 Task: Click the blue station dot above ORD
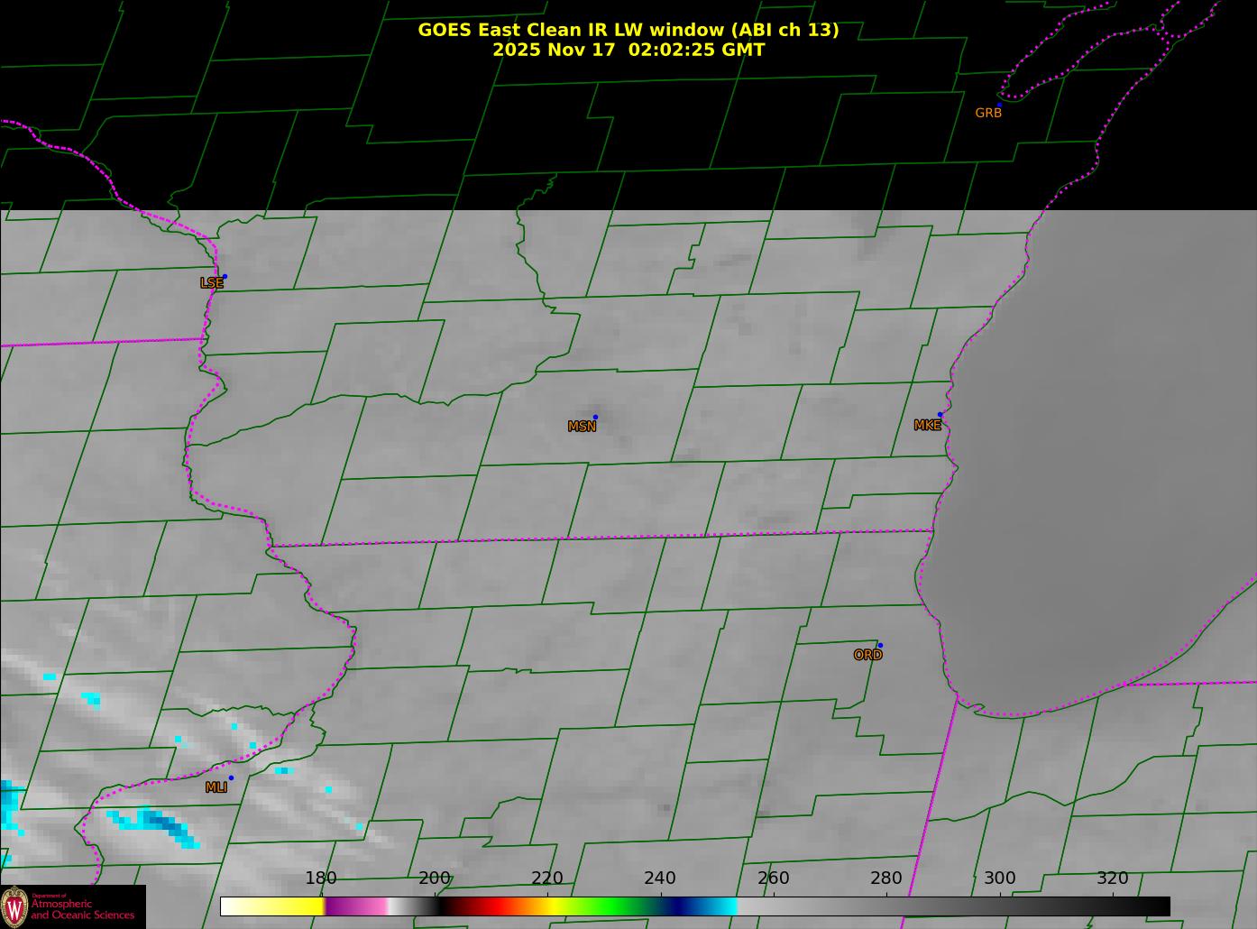[880, 645]
